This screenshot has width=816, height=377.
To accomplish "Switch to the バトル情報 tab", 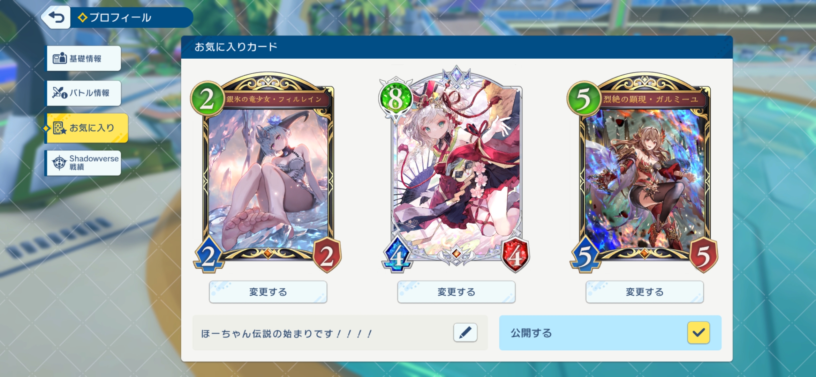I will tap(84, 93).
